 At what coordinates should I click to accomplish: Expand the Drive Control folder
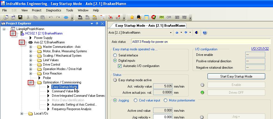pyautogui.click(x=31, y=65)
